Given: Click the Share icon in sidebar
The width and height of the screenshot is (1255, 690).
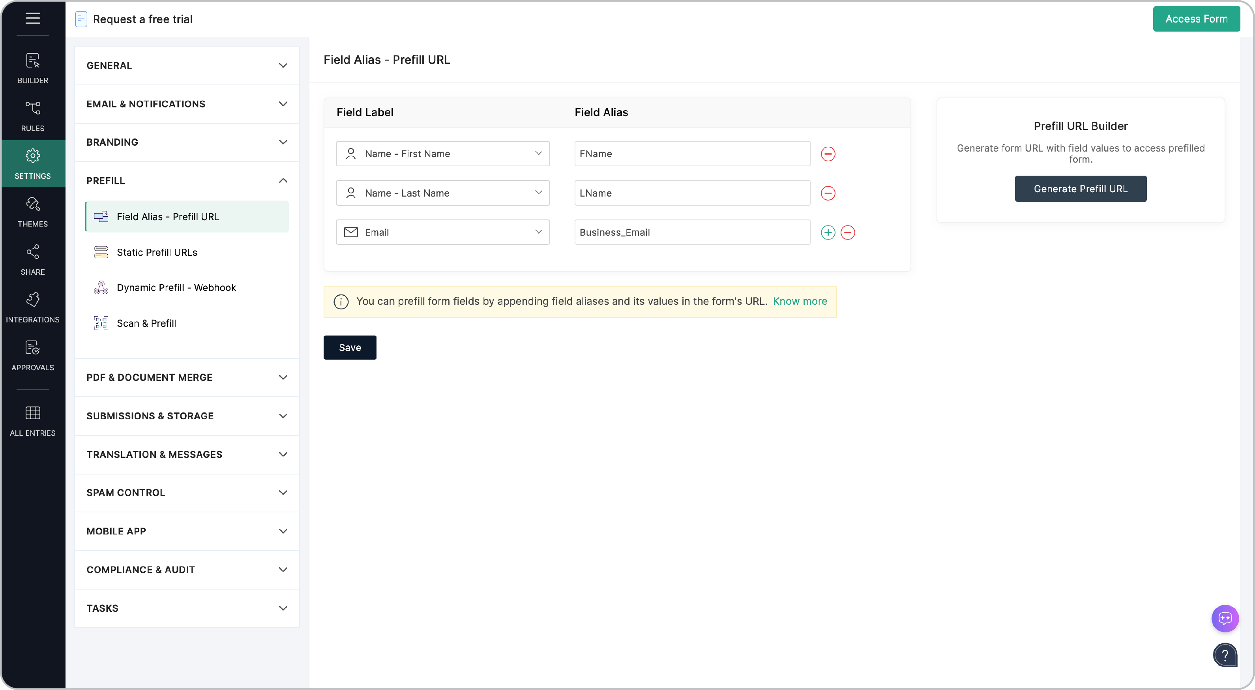Looking at the screenshot, I should 33,258.
